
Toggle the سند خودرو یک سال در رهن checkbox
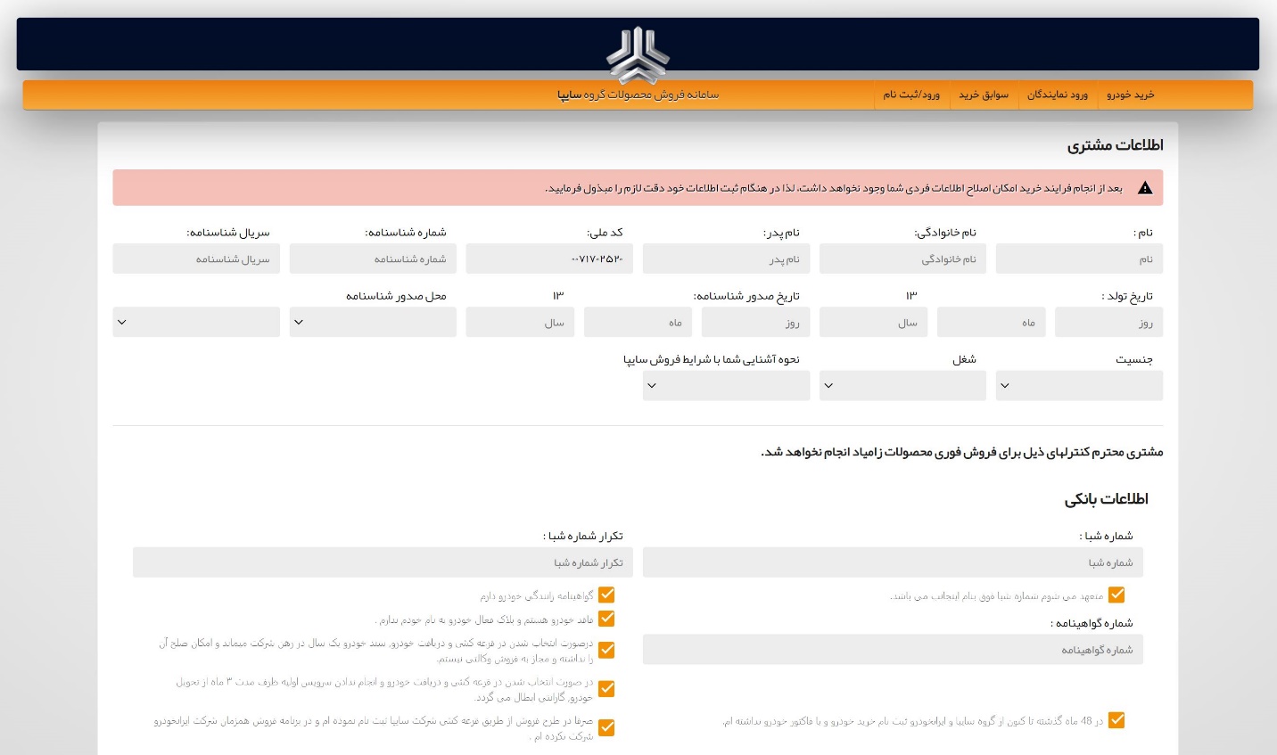point(606,650)
